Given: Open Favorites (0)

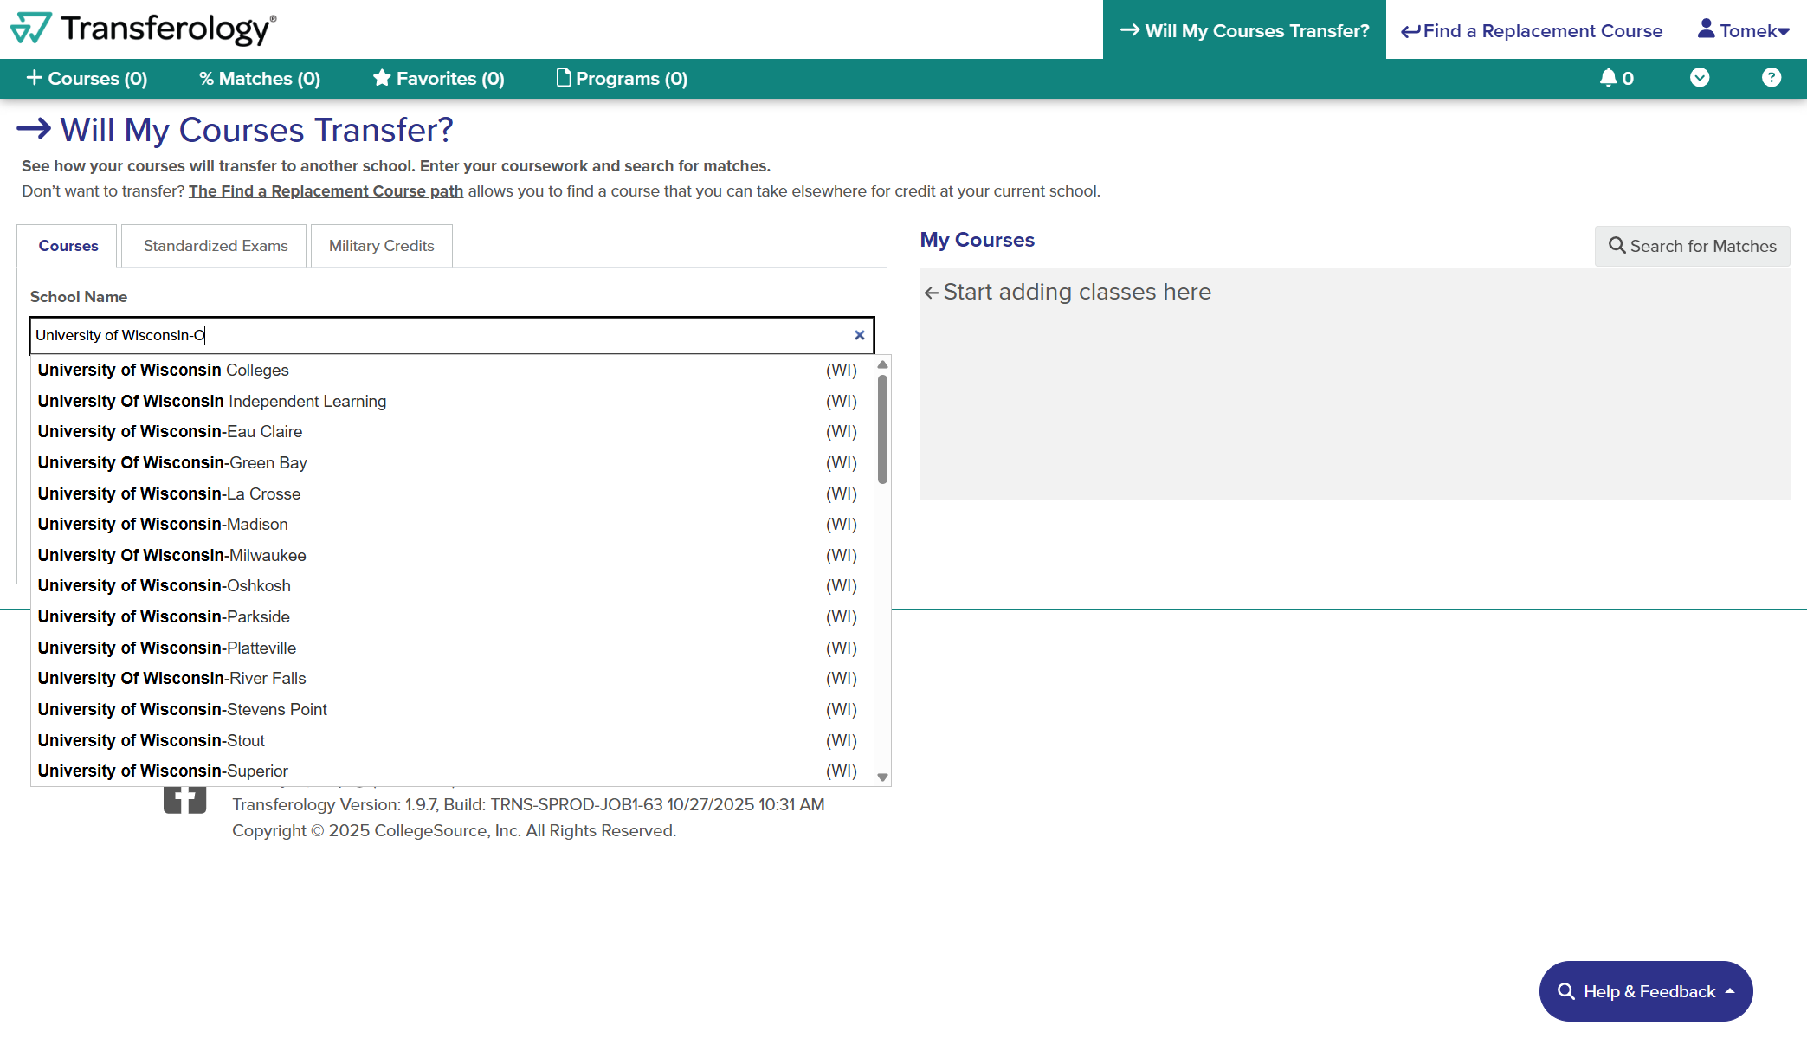Looking at the screenshot, I should point(438,79).
